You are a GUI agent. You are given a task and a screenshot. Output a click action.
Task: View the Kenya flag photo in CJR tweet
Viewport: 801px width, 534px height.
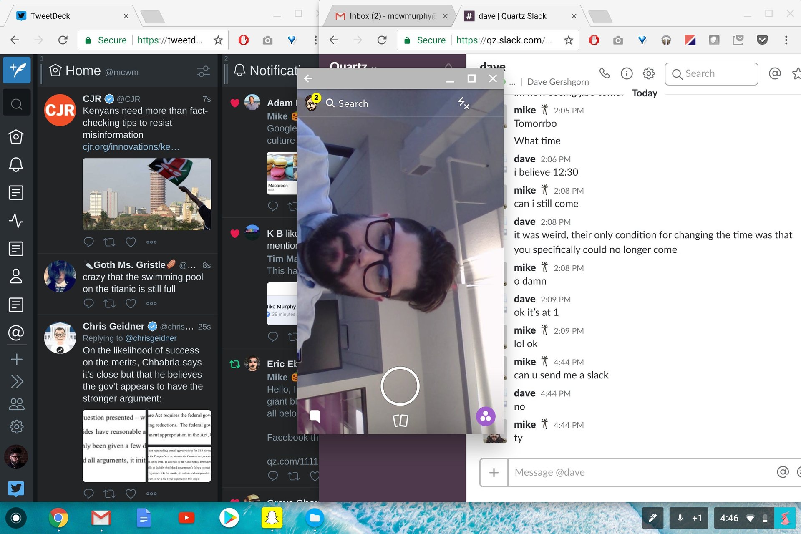coord(147,194)
